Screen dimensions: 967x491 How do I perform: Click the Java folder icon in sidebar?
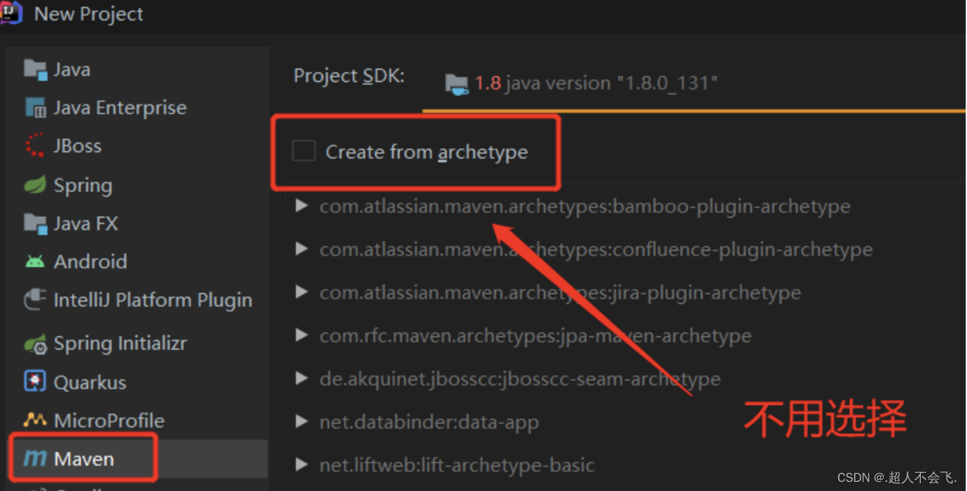(35, 69)
